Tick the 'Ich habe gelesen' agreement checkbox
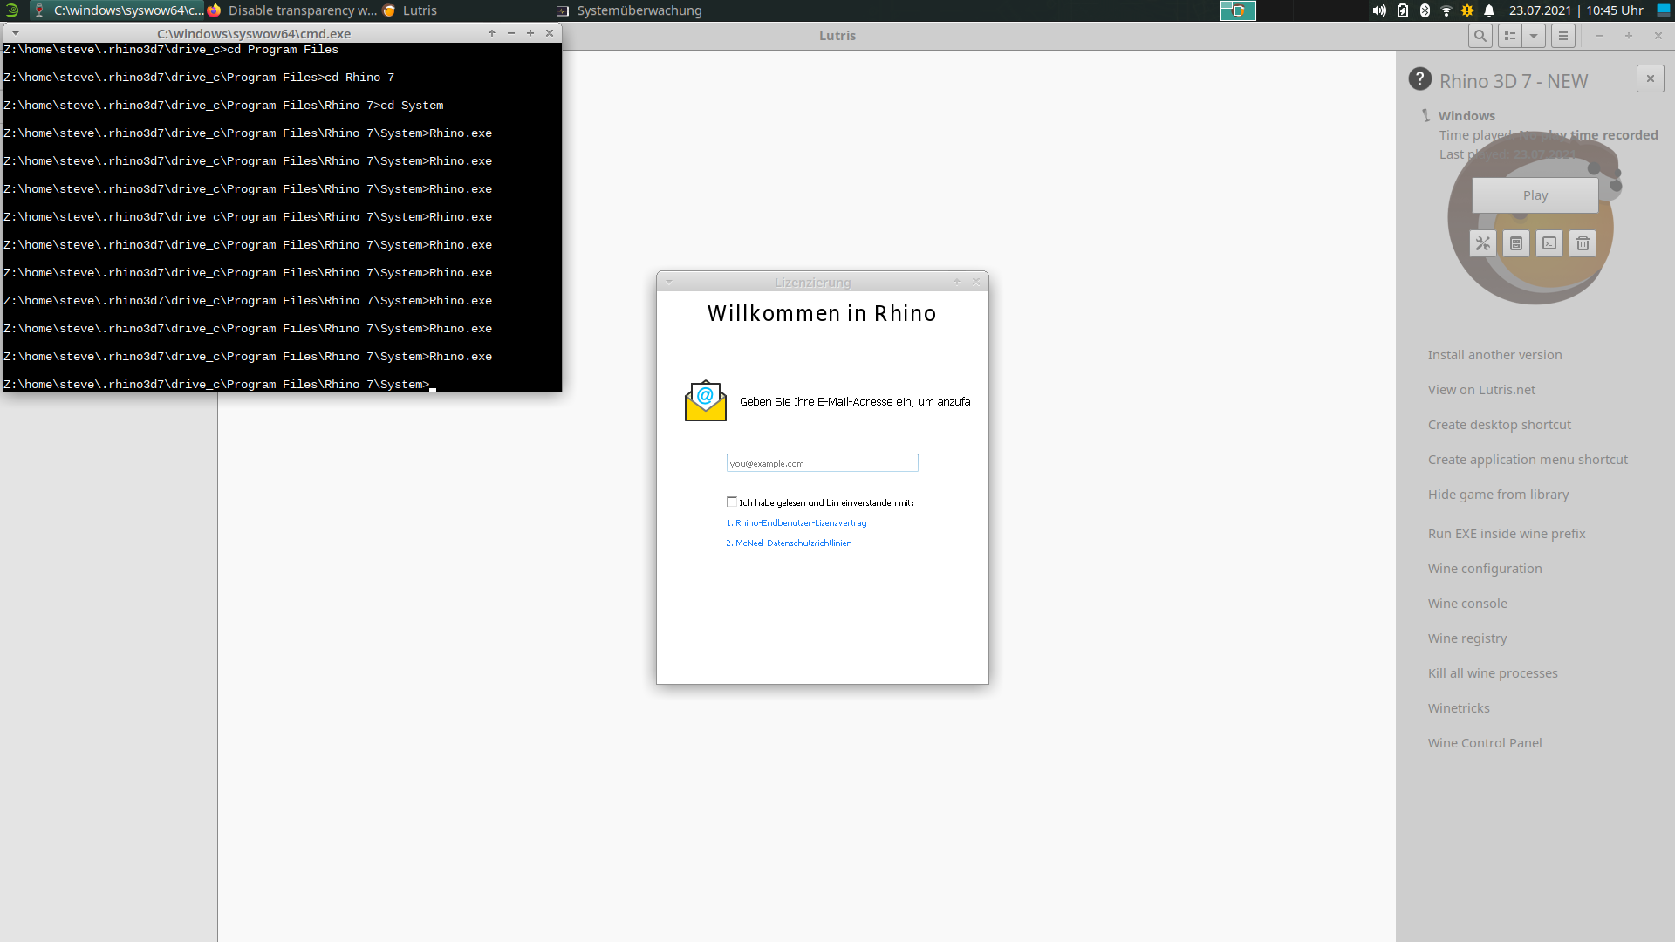 (732, 502)
